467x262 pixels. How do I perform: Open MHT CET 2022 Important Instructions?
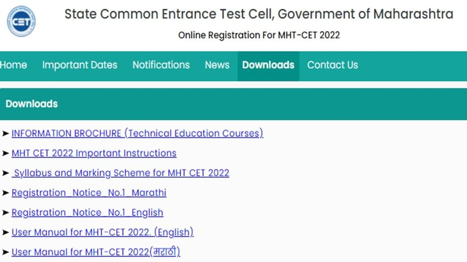(x=94, y=153)
